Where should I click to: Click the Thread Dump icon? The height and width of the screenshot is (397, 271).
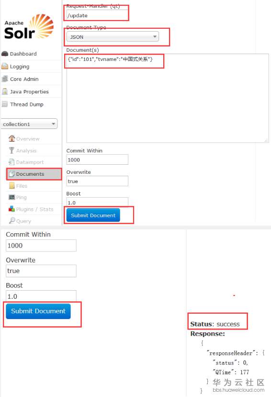click(5, 104)
